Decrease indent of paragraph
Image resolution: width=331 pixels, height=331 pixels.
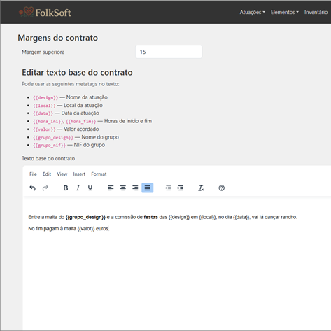click(x=168, y=188)
